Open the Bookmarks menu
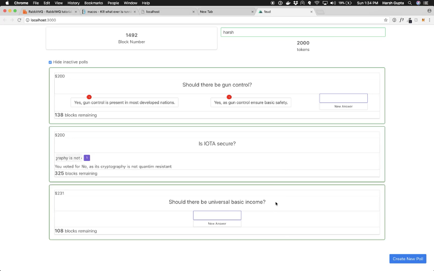 tap(93, 3)
